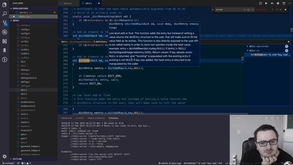
Task: Open evict.c in the explorer
Action: pos(24,114)
